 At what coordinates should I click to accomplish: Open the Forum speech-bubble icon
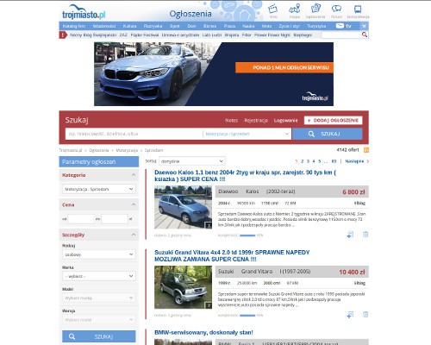click(336, 9)
